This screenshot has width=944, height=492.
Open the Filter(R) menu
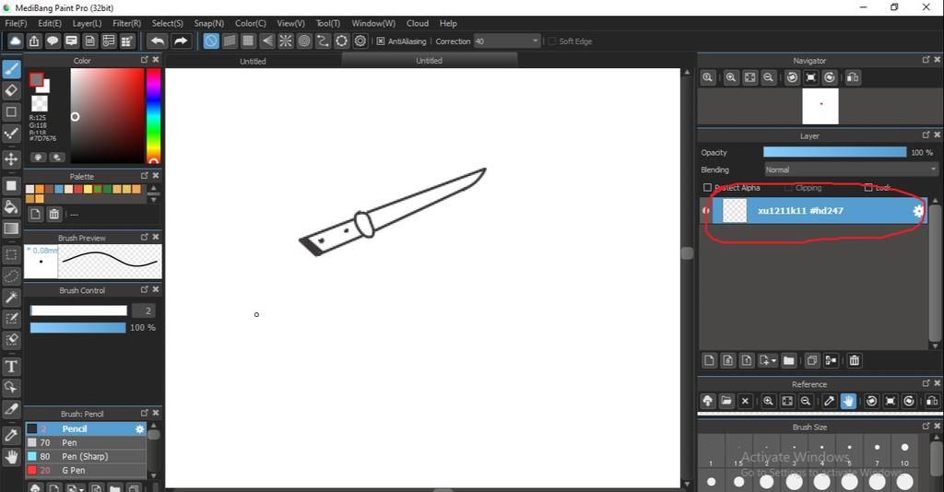click(126, 23)
